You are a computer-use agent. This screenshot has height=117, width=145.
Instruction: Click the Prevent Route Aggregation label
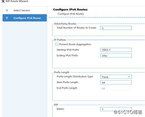tap(75, 44)
